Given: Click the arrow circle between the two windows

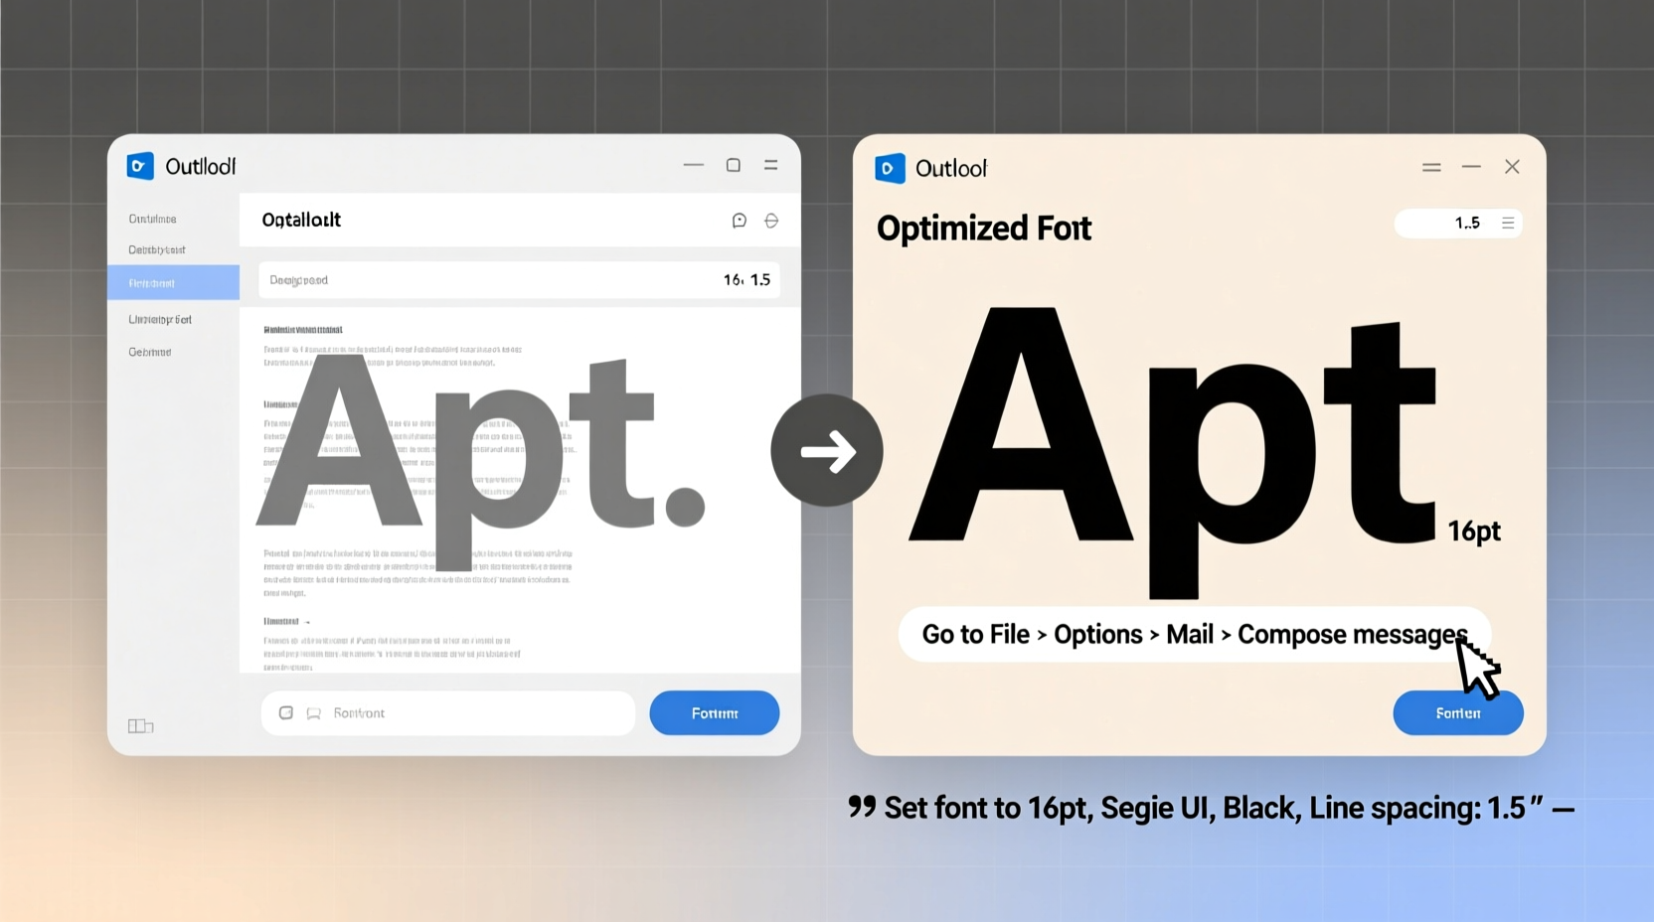Looking at the screenshot, I should [x=826, y=451].
